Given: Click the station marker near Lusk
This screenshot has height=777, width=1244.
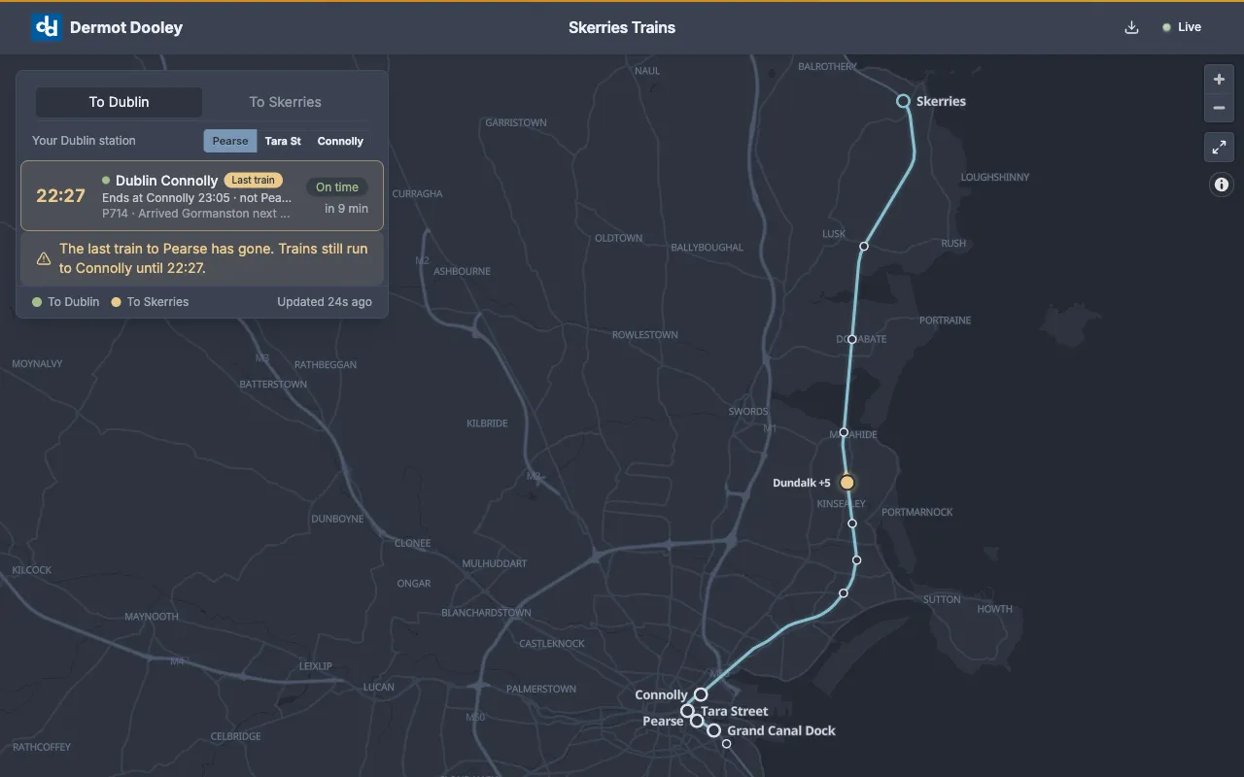Looking at the screenshot, I should (864, 247).
